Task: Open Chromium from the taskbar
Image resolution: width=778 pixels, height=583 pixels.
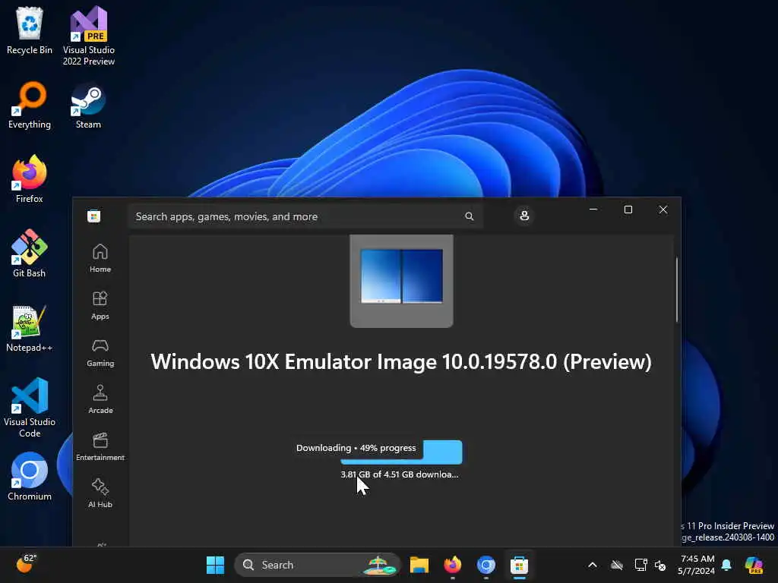Action: click(x=485, y=565)
